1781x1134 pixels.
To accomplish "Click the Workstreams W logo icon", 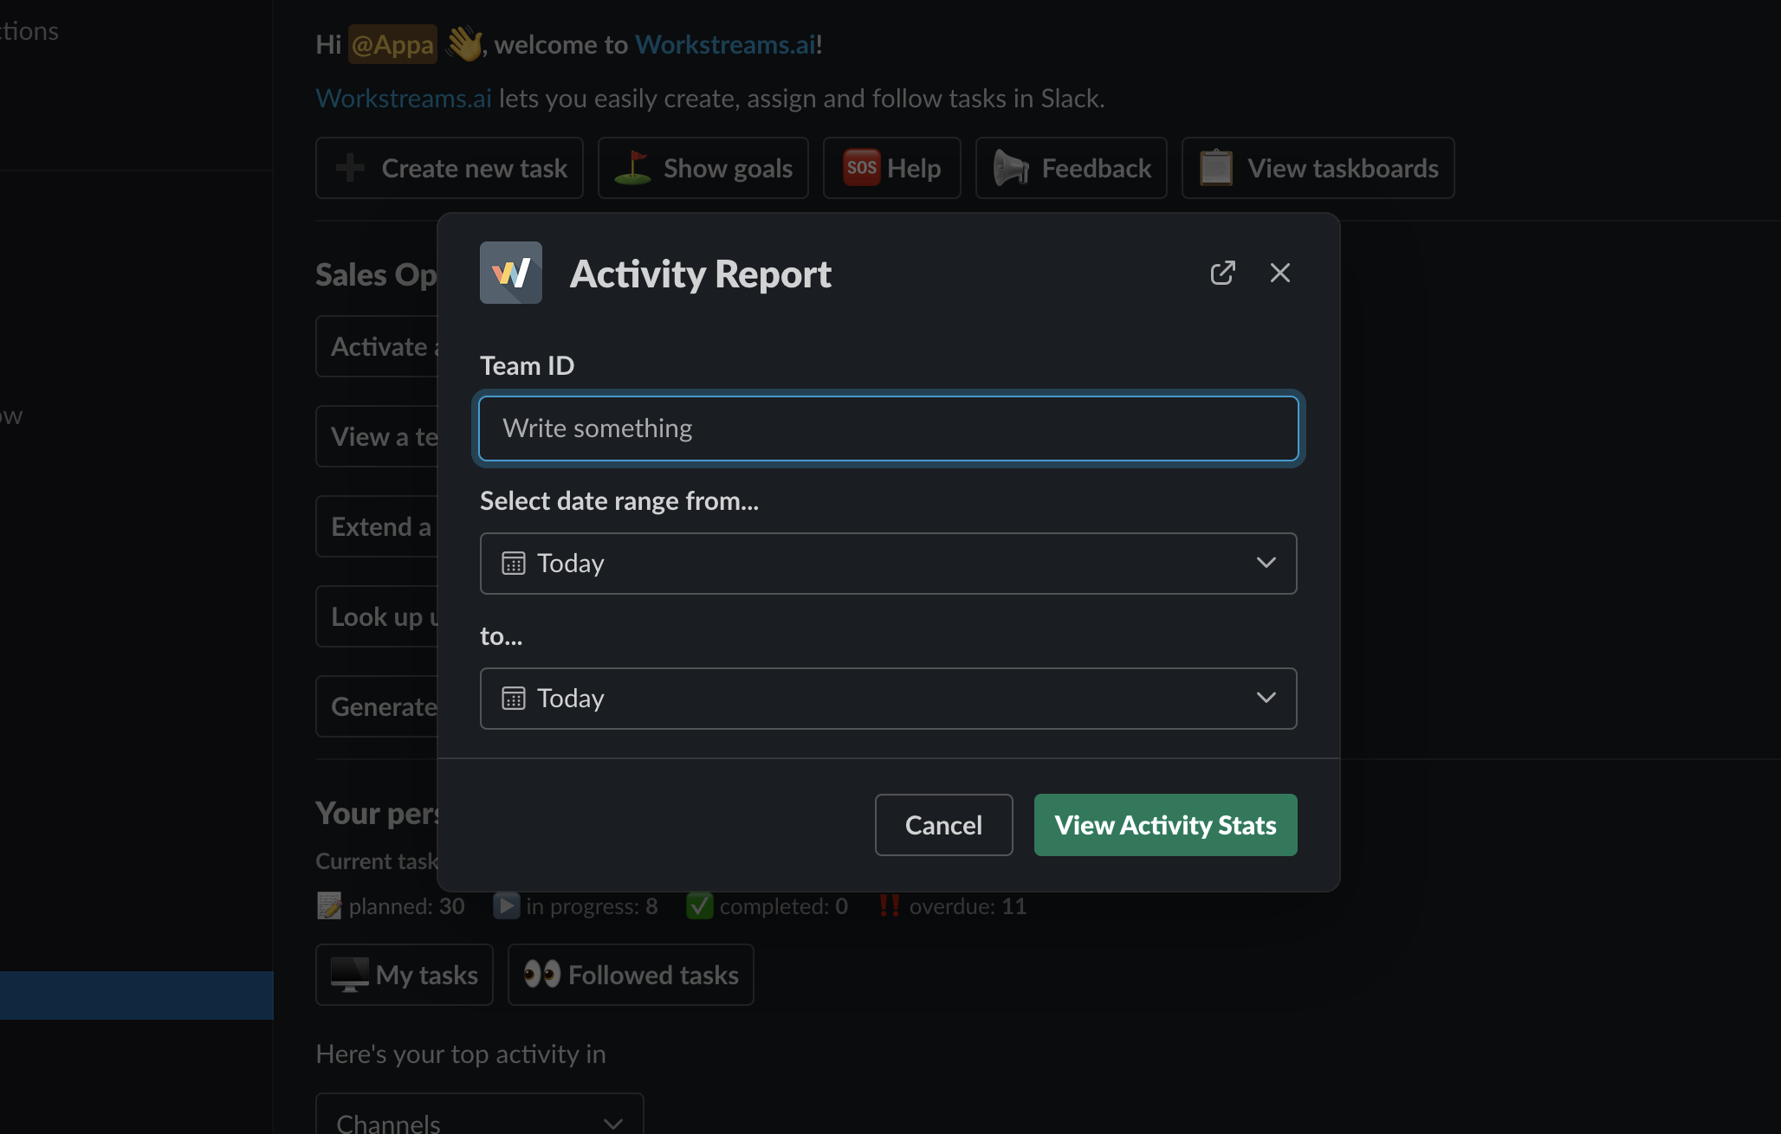I will [511, 273].
